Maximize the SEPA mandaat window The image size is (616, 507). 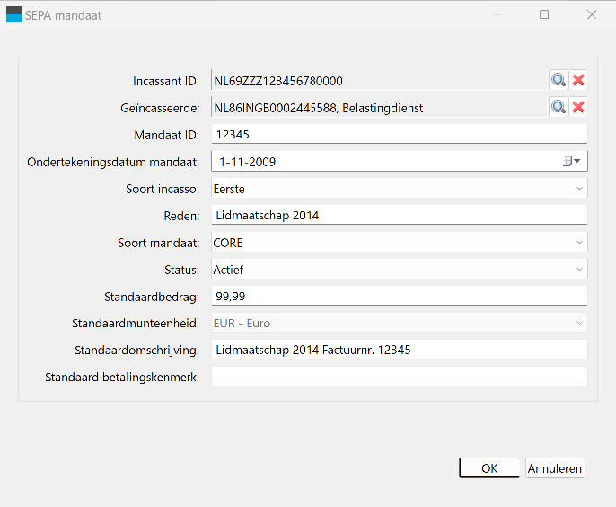(x=544, y=14)
